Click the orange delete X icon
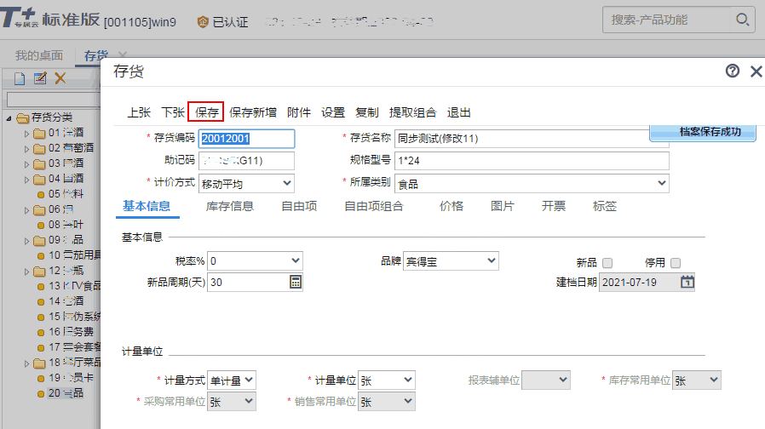This screenshot has width=765, height=429. (x=60, y=78)
